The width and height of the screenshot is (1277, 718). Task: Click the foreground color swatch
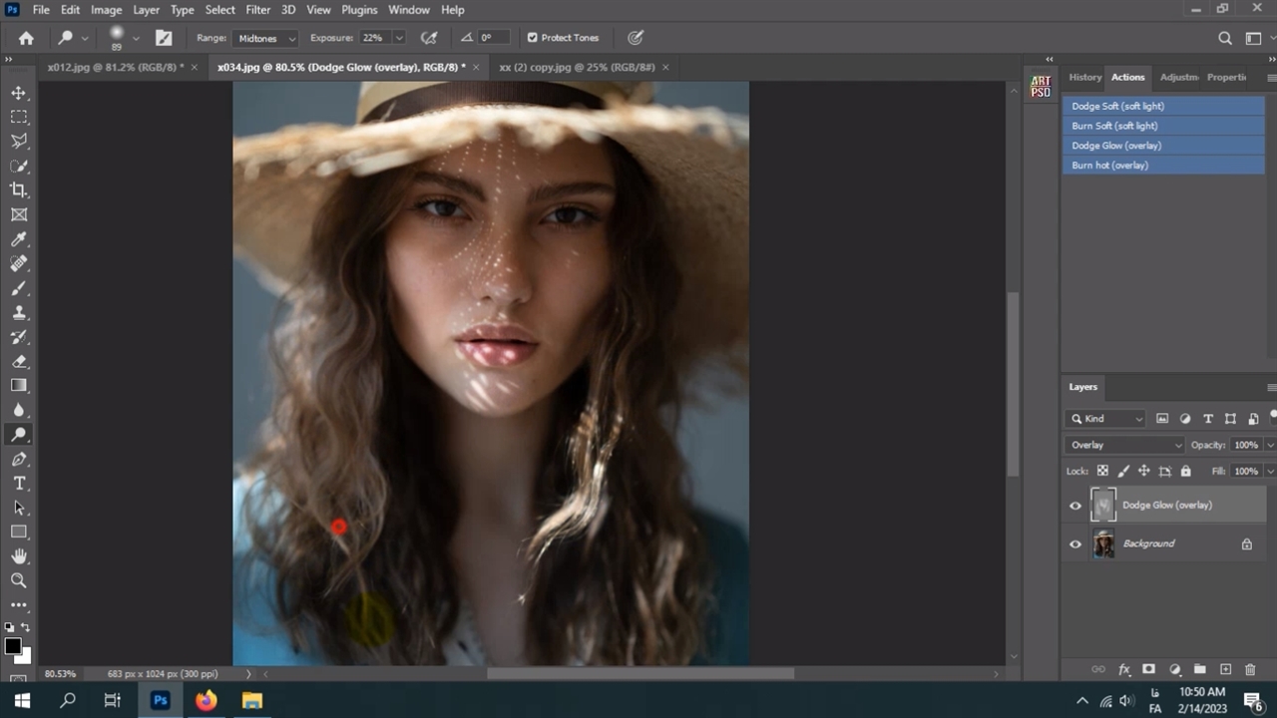click(x=12, y=646)
